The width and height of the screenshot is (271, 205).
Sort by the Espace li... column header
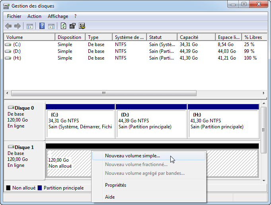229,37
